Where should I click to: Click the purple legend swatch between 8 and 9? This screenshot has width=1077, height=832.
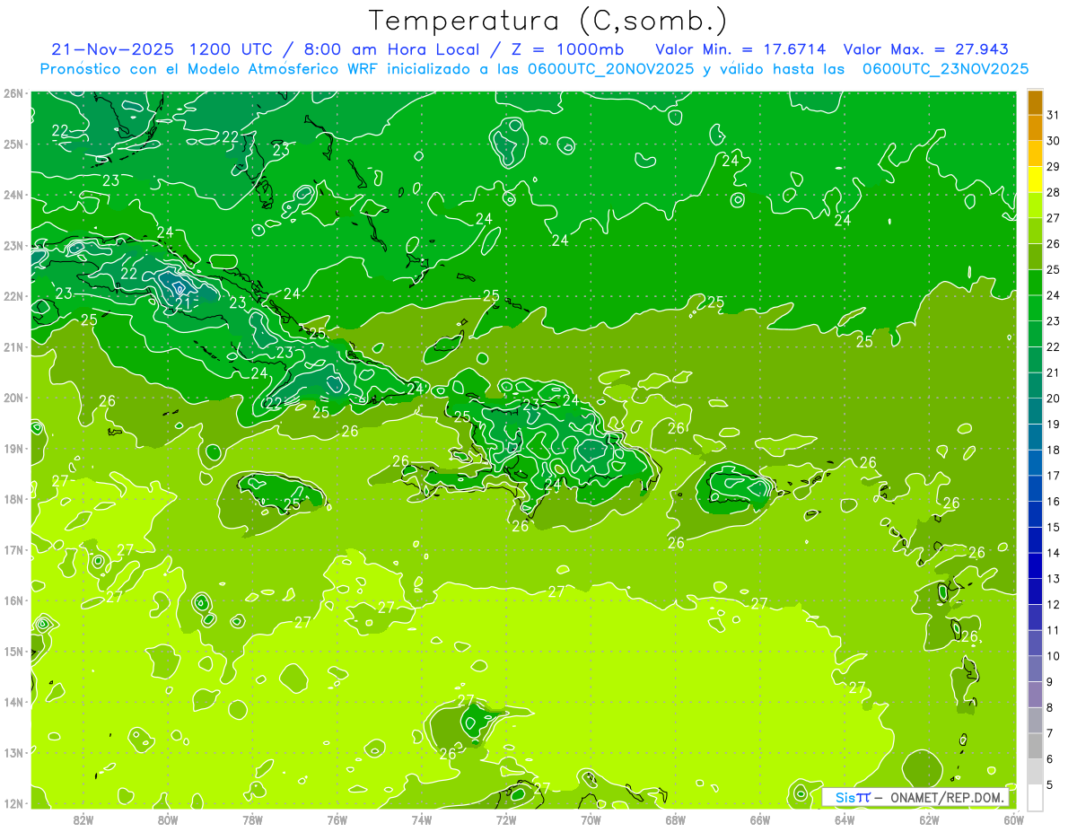[1035, 695]
